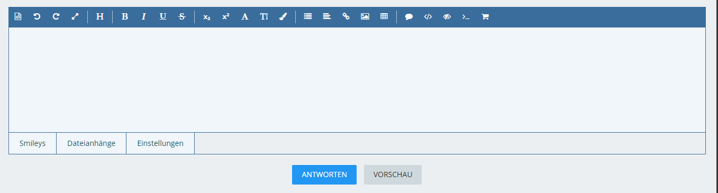The image size is (718, 193).
Task: Redo the last edit
Action: [56, 16]
